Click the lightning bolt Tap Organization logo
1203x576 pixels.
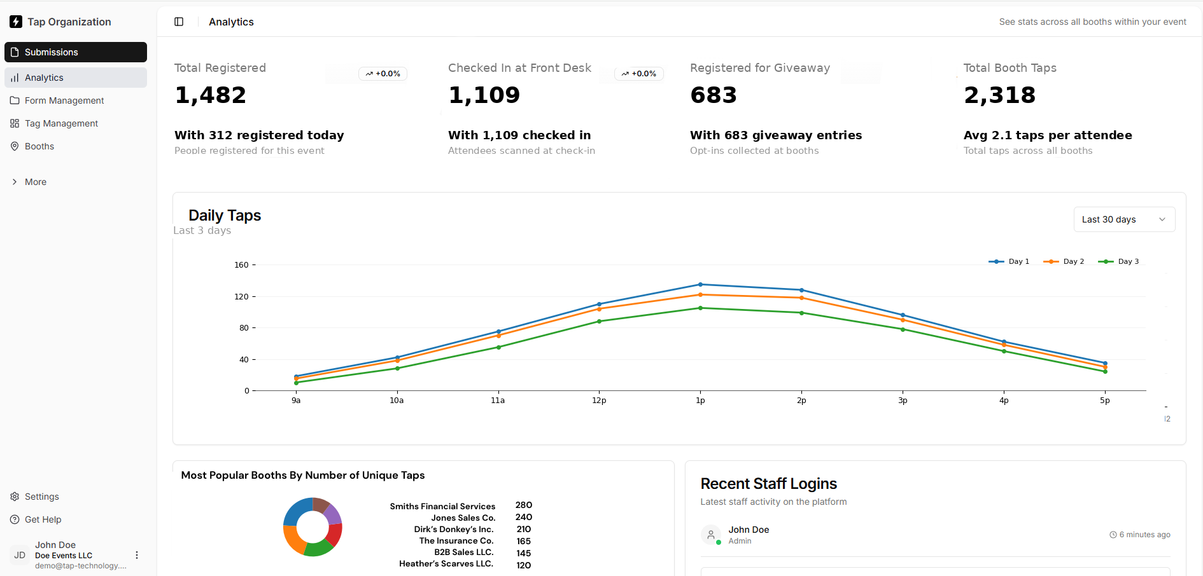coord(16,21)
